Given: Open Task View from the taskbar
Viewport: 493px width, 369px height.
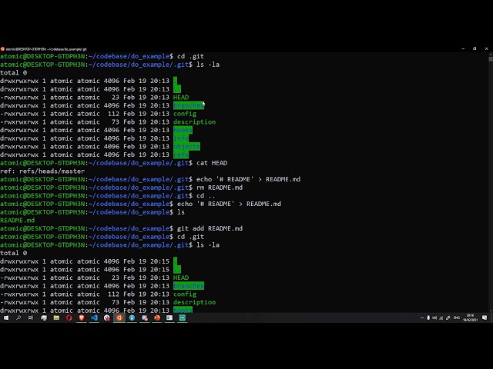Looking at the screenshot, I should tap(31, 317).
